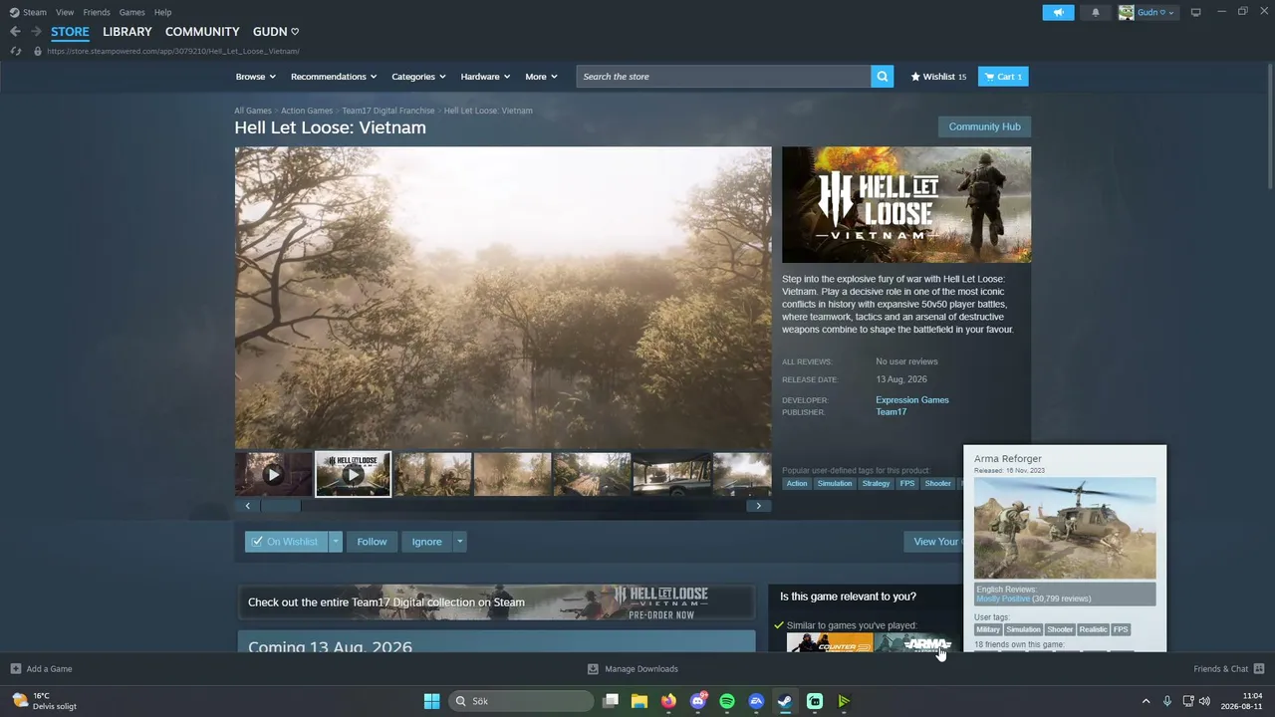Go to the All Games breadcrumb

253,111
